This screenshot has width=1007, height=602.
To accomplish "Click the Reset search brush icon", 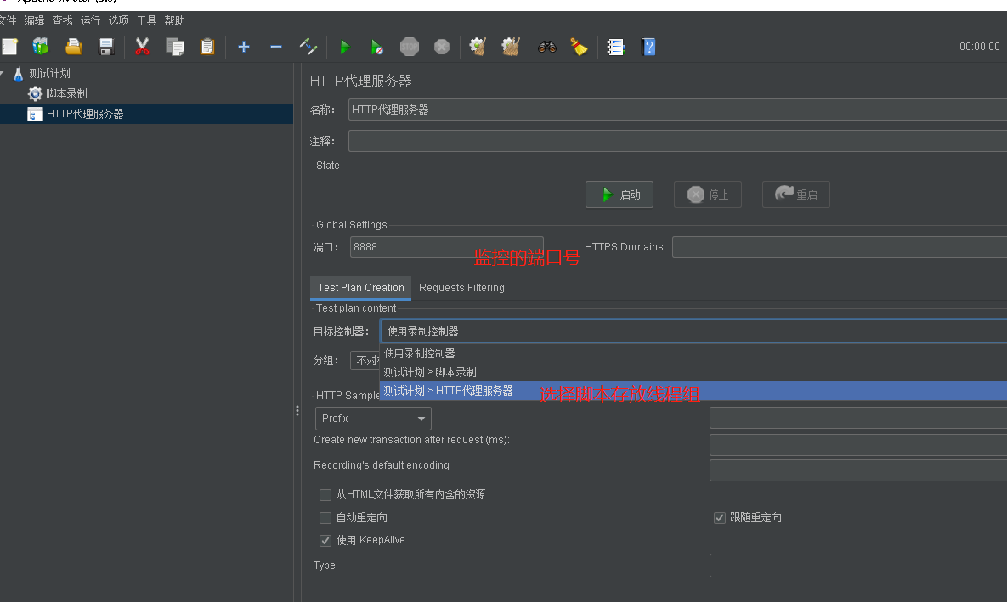I will coord(580,47).
